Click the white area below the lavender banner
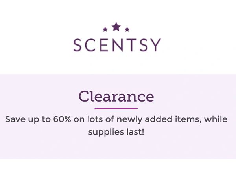The width and height of the screenshot is (236, 177). tap(118, 168)
